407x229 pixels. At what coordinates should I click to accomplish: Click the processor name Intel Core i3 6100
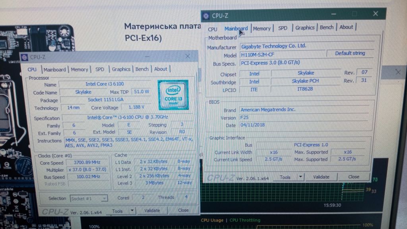tap(105, 84)
